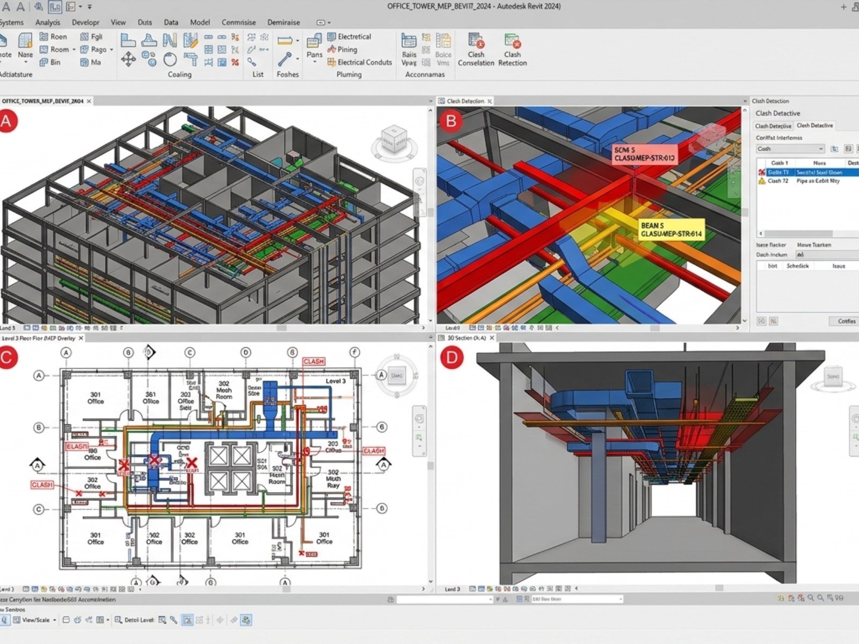Viewport: 859px width, 644px height.
Task: Select the highlighted first clash row
Action: 807,172
